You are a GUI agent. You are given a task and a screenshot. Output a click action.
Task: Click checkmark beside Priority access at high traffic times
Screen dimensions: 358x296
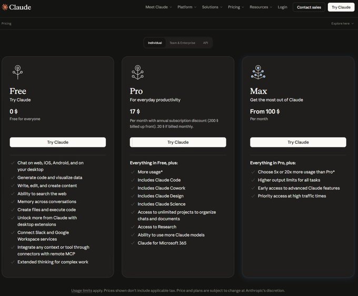pos(253,196)
